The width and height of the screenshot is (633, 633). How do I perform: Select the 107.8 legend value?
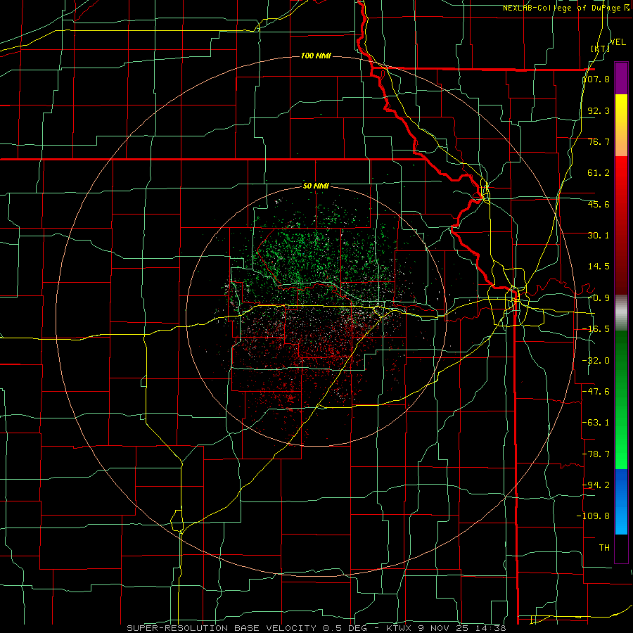click(x=596, y=79)
